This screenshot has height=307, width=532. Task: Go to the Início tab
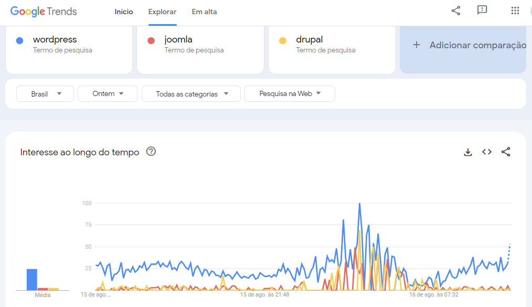pyautogui.click(x=124, y=11)
